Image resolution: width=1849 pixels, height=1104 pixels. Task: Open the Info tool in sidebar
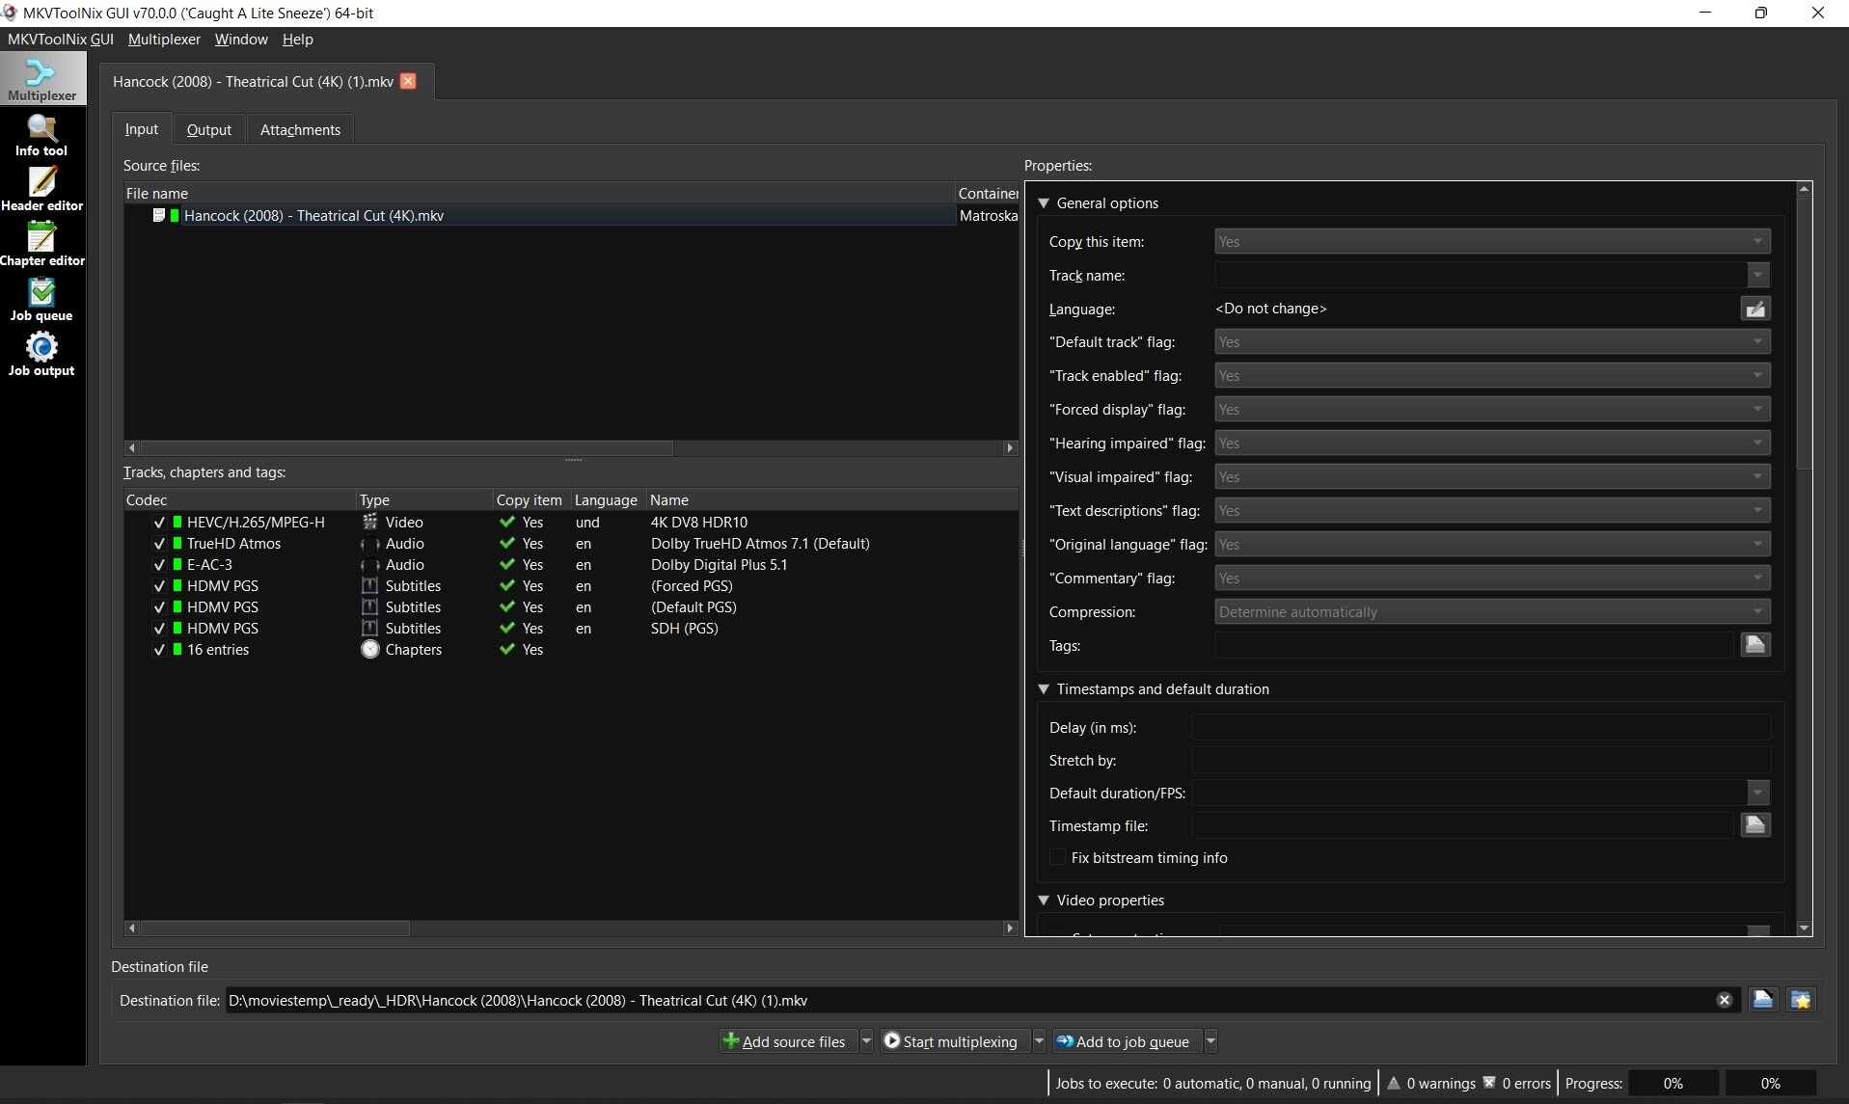coord(41,135)
